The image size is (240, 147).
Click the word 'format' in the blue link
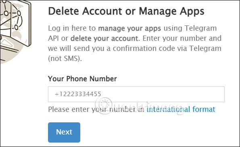pos(204,109)
